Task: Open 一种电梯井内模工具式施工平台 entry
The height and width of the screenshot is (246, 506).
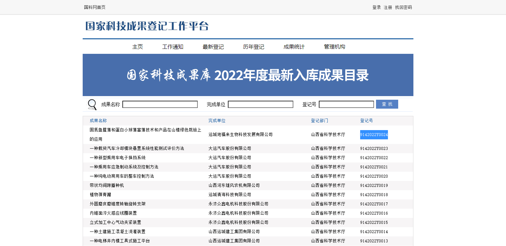Action: pyautogui.click(x=120, y=241)
